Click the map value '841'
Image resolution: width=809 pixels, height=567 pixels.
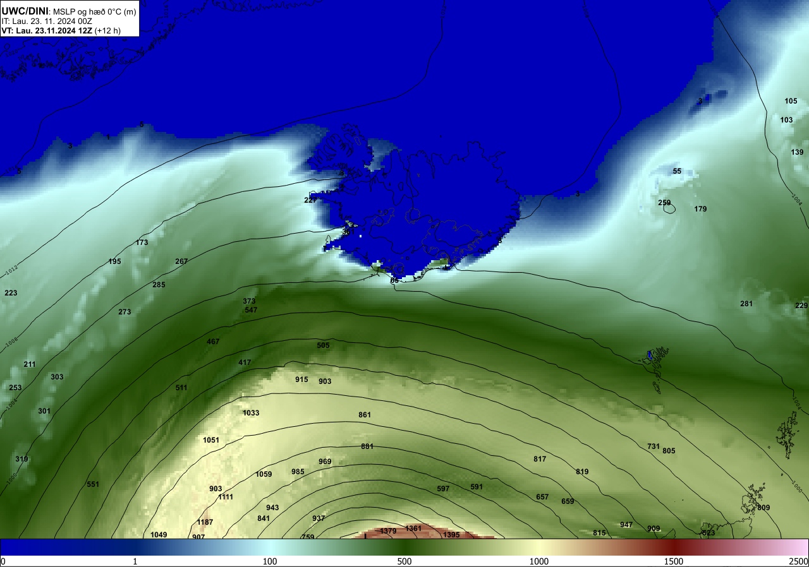[x=264, y=518]
